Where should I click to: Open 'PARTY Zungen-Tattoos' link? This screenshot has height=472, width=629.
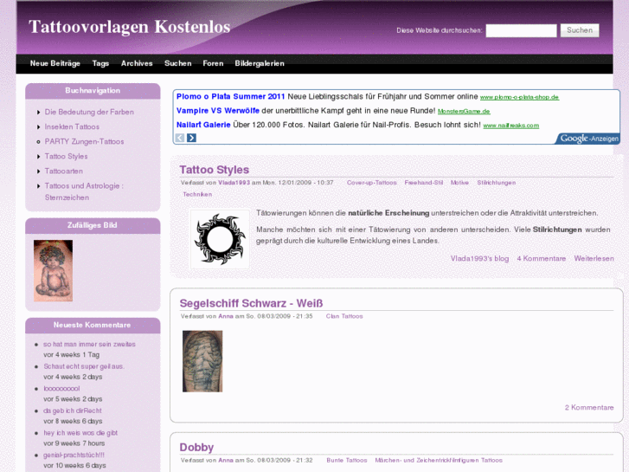[84, 141]
